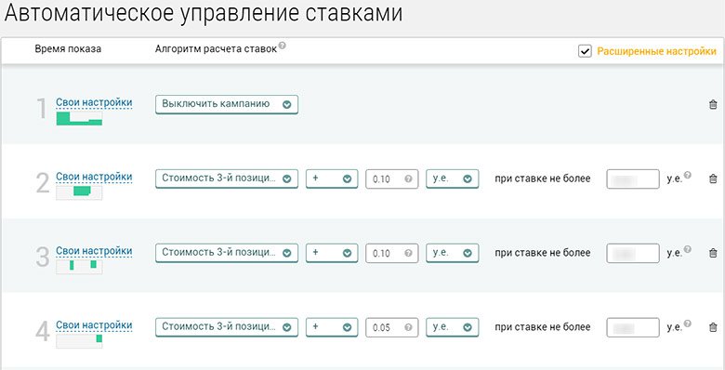Delete rule 3 with trash icon
This screenshot has height=370, width=725.
point(713,253)
